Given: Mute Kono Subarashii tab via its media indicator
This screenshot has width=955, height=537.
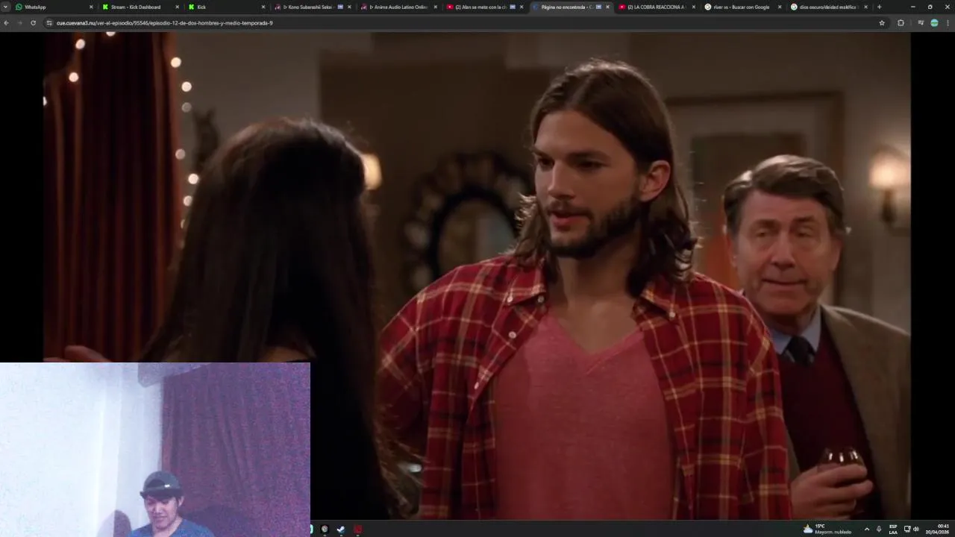Looking at the screenshot, I should click(x=340, y=7).
